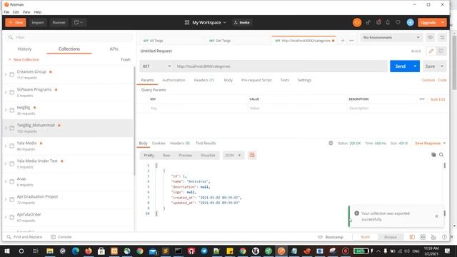Search within the response body
Viewport: 457px width, 257px height.
(x=441, y=155)
